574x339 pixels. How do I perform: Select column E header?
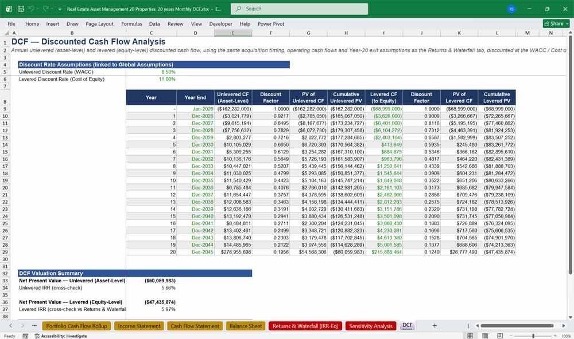[x=233, y=33]
